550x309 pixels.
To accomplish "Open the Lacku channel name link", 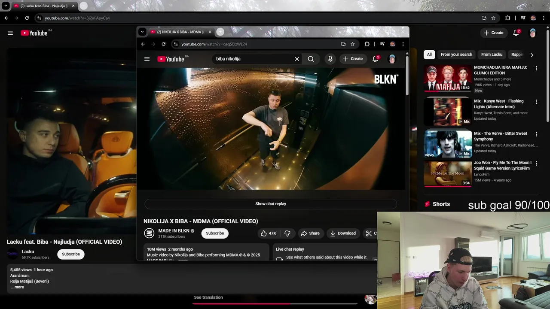I will 28,251.
